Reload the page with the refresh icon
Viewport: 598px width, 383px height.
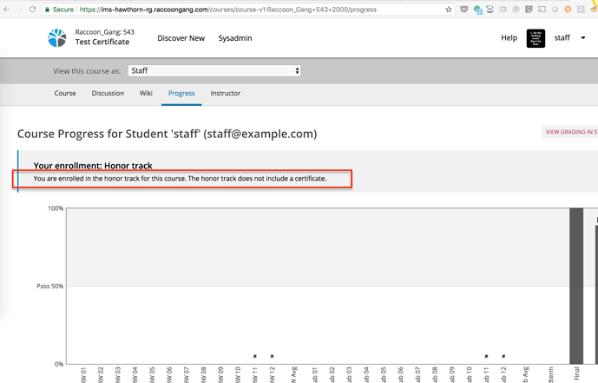(x=32, y=10)
